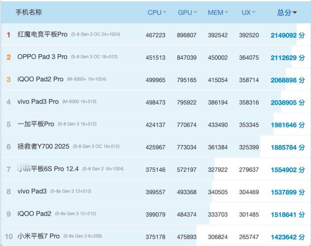Click CPU score 399557
The width and height of the screenshot is (311, 246).
coord(155,192)
